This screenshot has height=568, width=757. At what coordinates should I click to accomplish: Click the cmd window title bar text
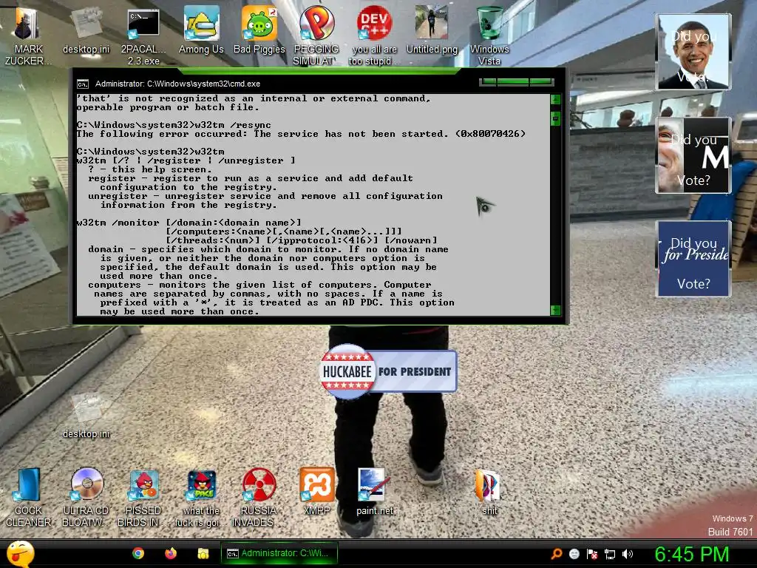[x=177, y=84]
